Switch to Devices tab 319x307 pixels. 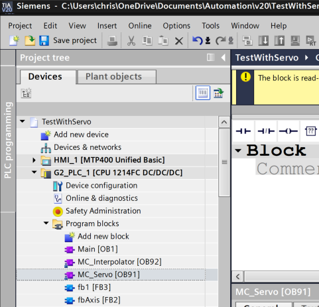pos(48,77)
